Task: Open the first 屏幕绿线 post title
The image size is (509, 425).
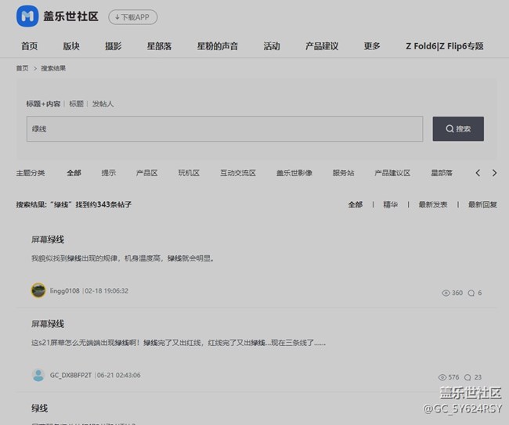Action: click(47, 240)
